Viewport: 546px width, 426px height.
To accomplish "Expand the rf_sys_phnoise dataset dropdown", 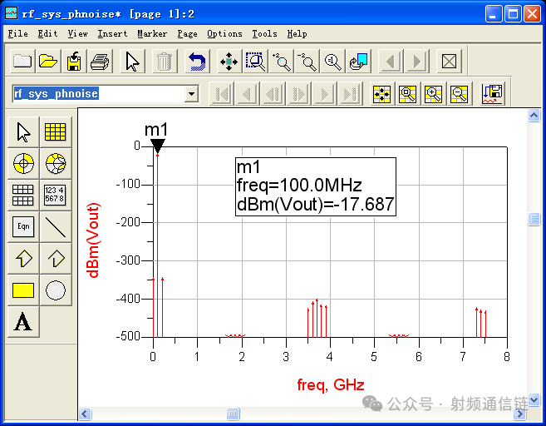I will point(191,93).
